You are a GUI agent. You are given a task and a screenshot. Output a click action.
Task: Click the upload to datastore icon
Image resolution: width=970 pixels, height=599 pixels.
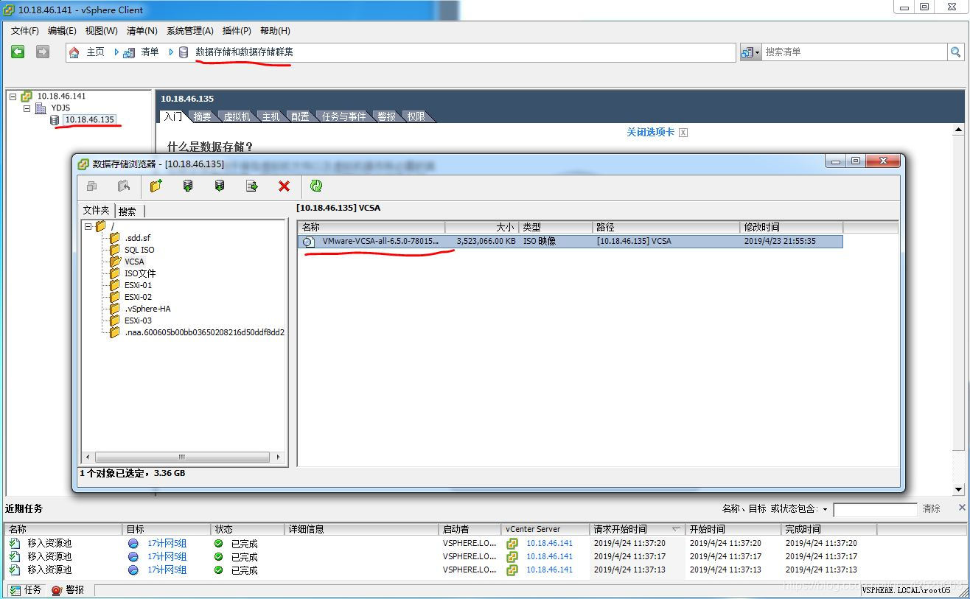188,186
